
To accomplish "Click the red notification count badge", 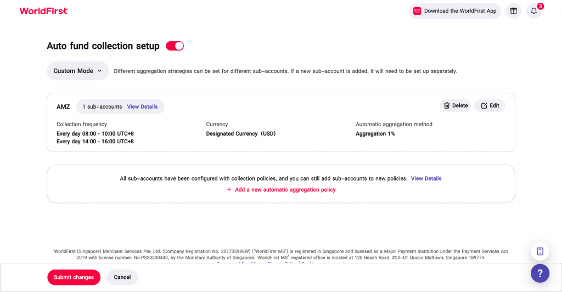I will tap(540, 6).
